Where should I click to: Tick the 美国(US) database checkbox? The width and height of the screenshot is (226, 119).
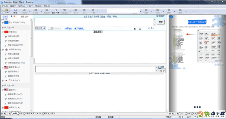point(3,90)
